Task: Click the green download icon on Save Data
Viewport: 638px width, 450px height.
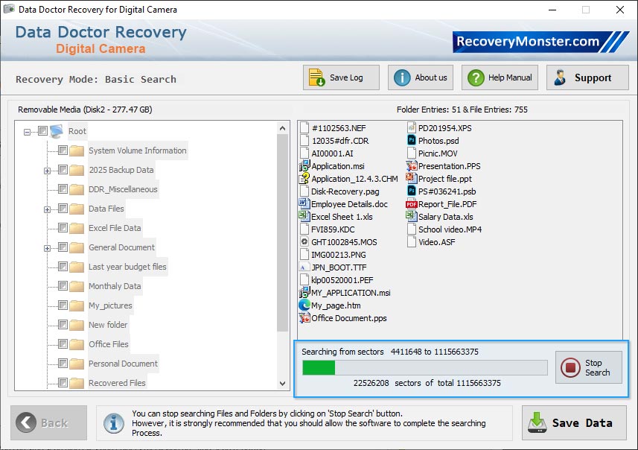Action: pyautogui.click(x=537, y=422)
